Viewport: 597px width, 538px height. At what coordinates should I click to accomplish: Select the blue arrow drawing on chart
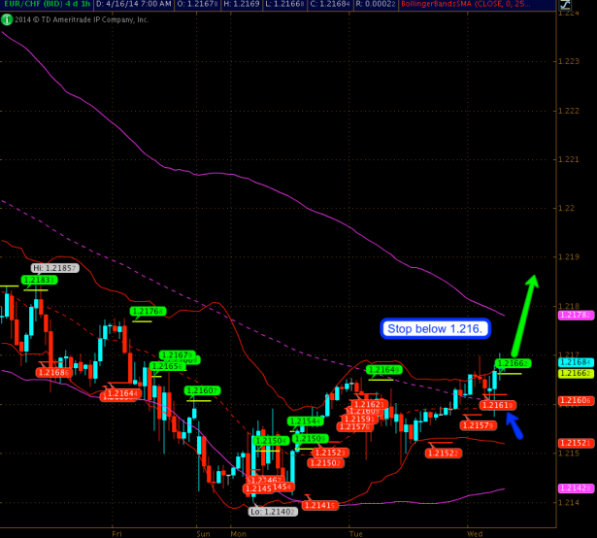511,422
